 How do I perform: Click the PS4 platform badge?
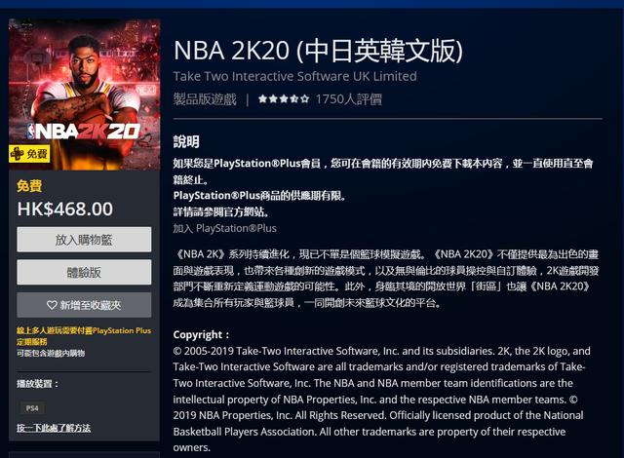32,408
